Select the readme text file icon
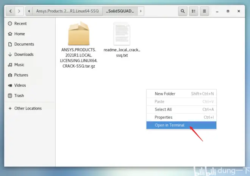Screen dimensions: 250x176 122,34
